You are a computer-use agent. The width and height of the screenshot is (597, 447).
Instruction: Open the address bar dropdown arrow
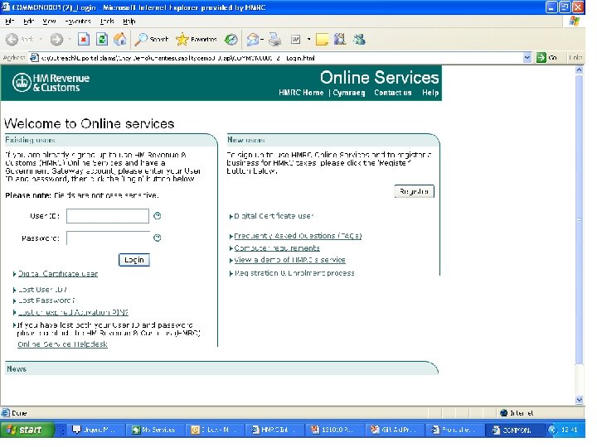click(527, 58)
